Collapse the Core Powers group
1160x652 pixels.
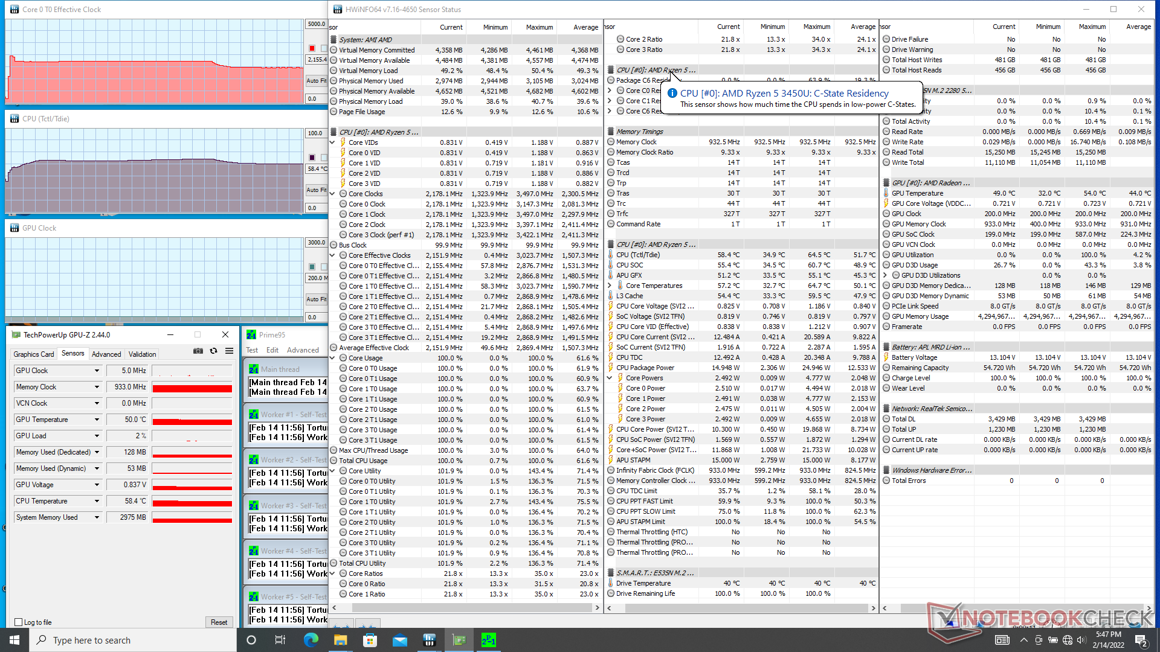click(610, 378)
